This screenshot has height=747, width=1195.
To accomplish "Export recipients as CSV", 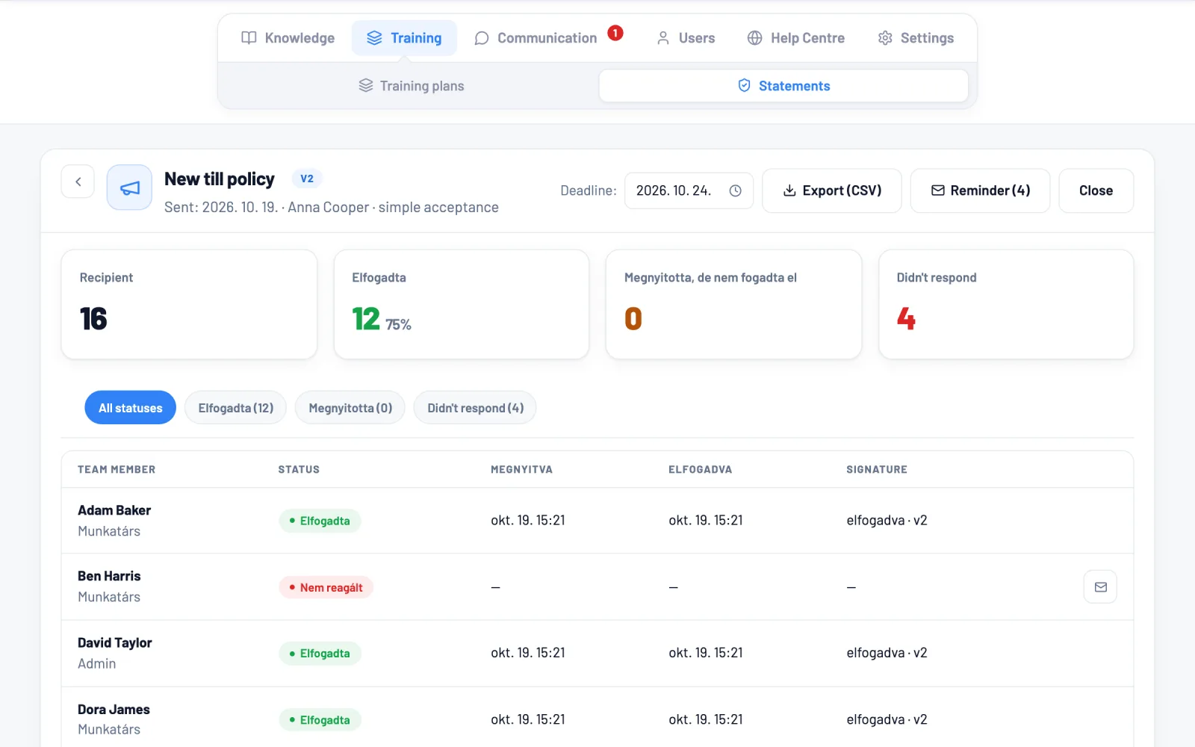I will click(832, 190).
